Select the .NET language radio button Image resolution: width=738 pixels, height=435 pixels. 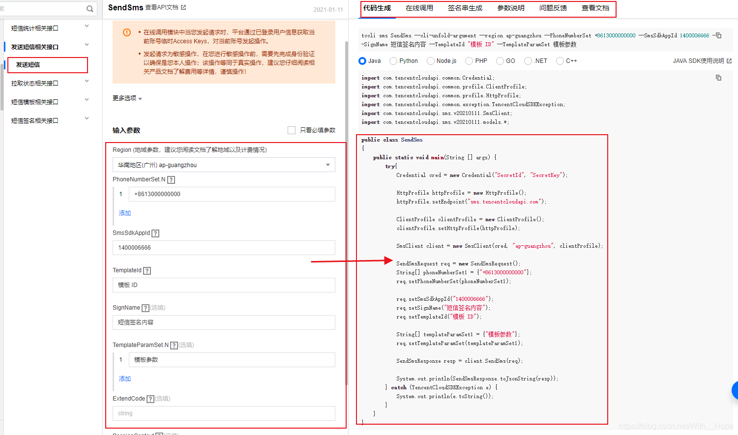click(x=528, y=61)
